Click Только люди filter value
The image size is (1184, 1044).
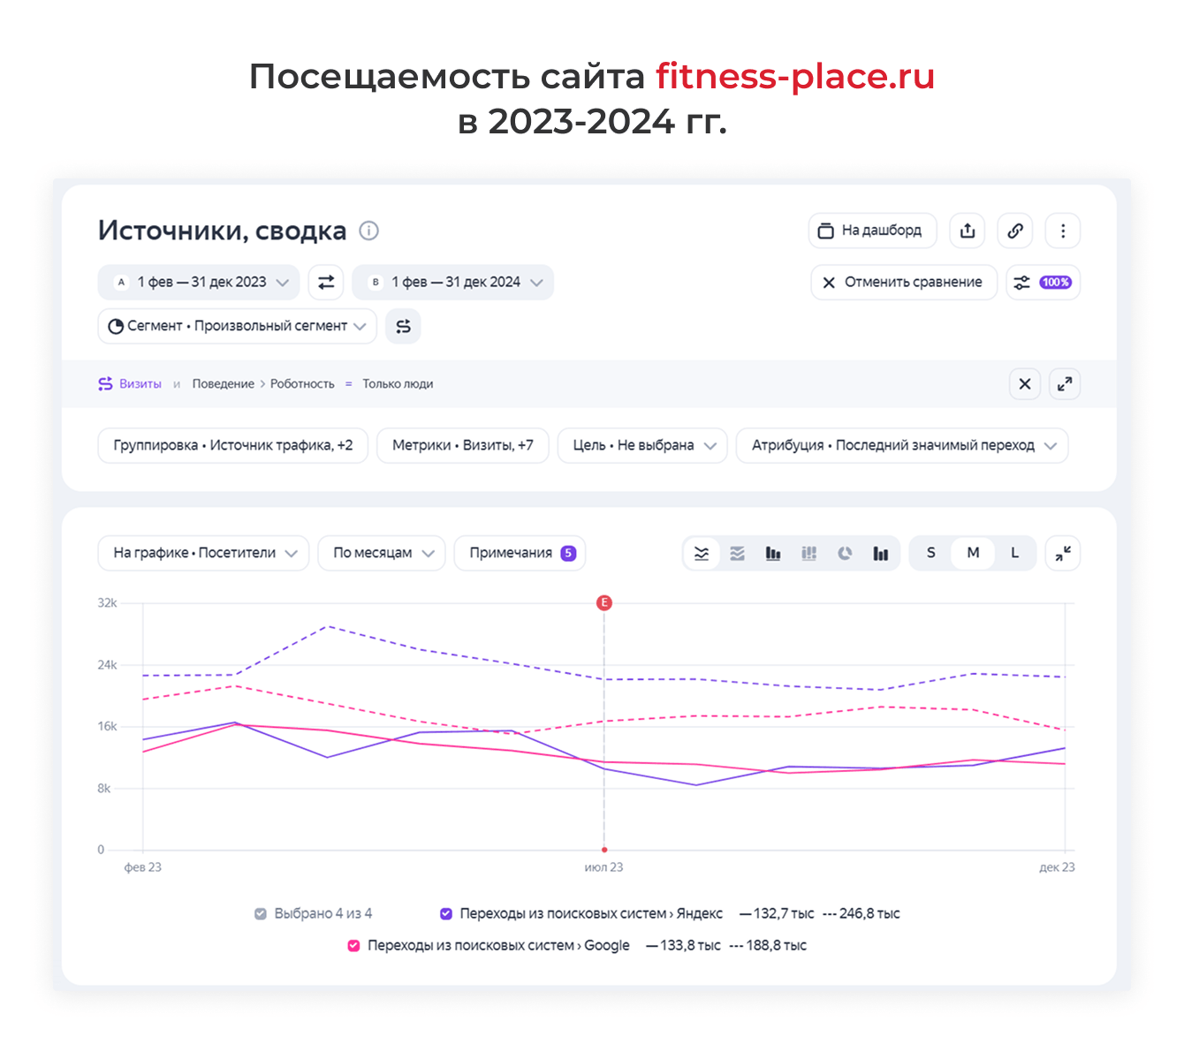tap(398, 383)
